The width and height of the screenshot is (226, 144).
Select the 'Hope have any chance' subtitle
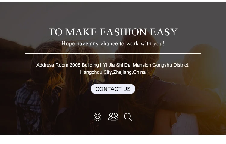113,43
